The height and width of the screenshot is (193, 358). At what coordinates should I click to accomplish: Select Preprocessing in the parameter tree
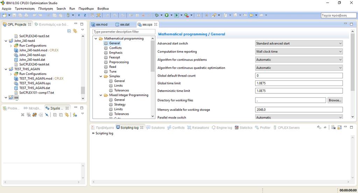point(119,62)
